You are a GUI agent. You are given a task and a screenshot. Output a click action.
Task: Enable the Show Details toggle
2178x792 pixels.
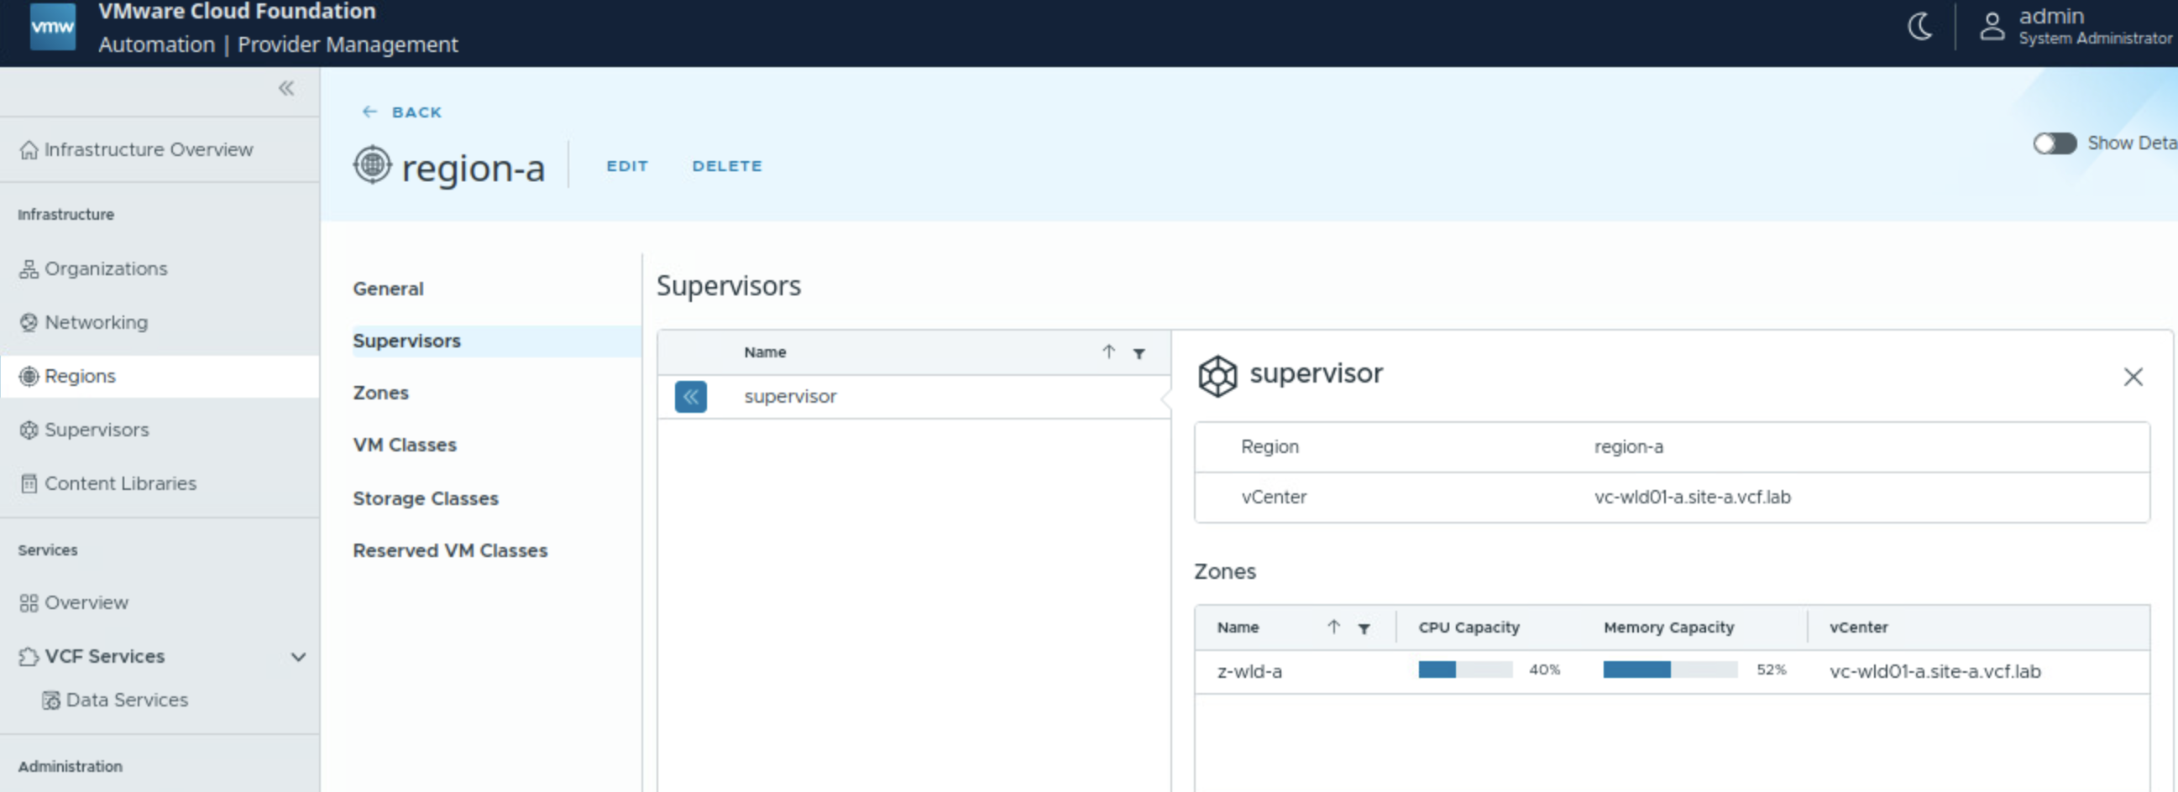2054,143
